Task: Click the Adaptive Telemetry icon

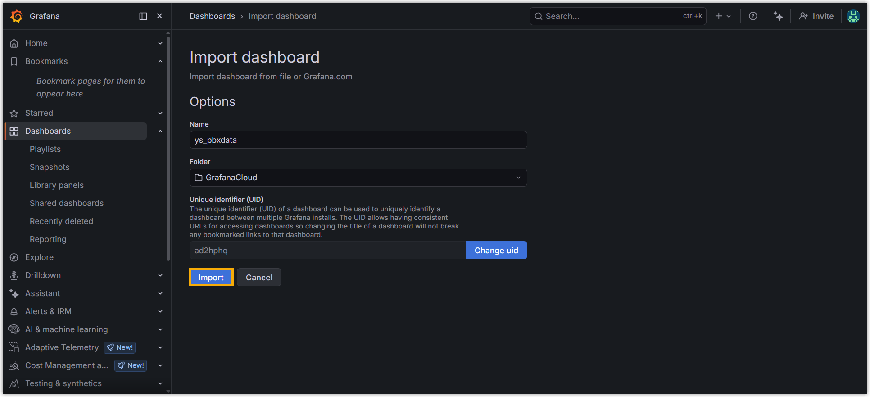Action: [14, 347]
